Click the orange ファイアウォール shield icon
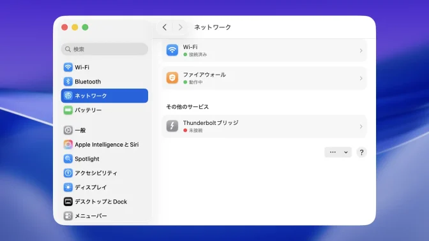Screen dimensions: 429x241 tap(172, 78)
